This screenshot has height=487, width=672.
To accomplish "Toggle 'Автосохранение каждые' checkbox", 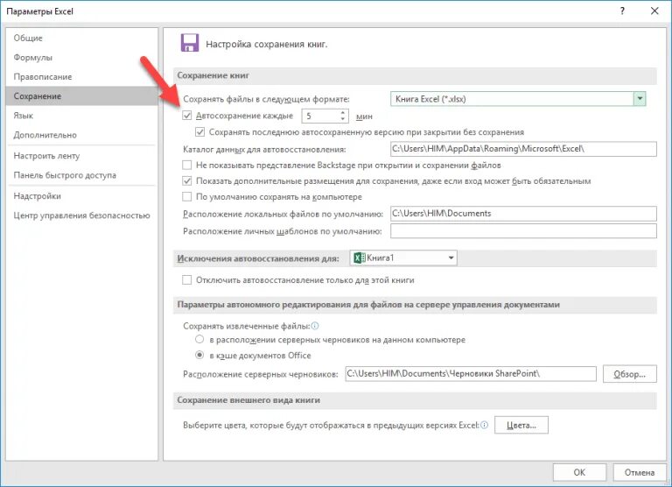I will [187, 116].
